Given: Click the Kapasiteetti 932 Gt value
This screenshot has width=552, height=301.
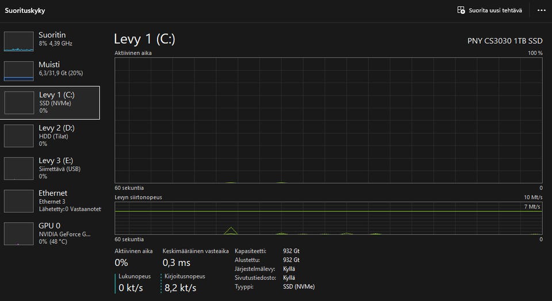Looking at the screenshot, I should click(x=291, y=251).
